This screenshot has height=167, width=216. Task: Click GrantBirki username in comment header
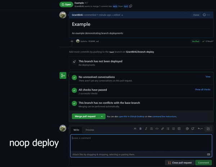click(77, 15)
